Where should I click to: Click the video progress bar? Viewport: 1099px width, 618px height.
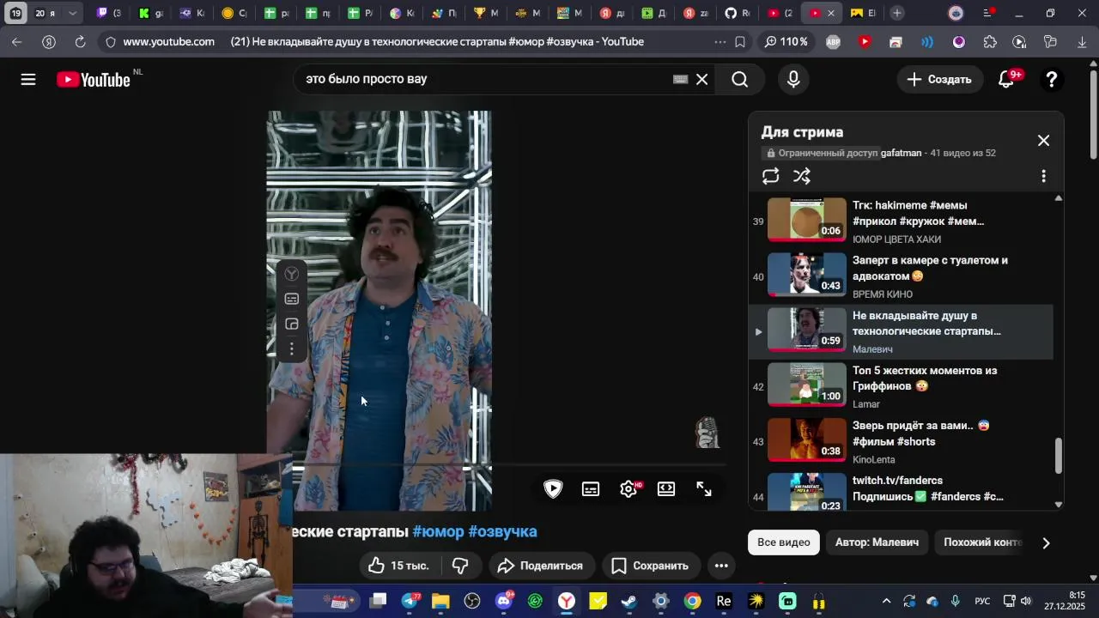pos(510,465)
